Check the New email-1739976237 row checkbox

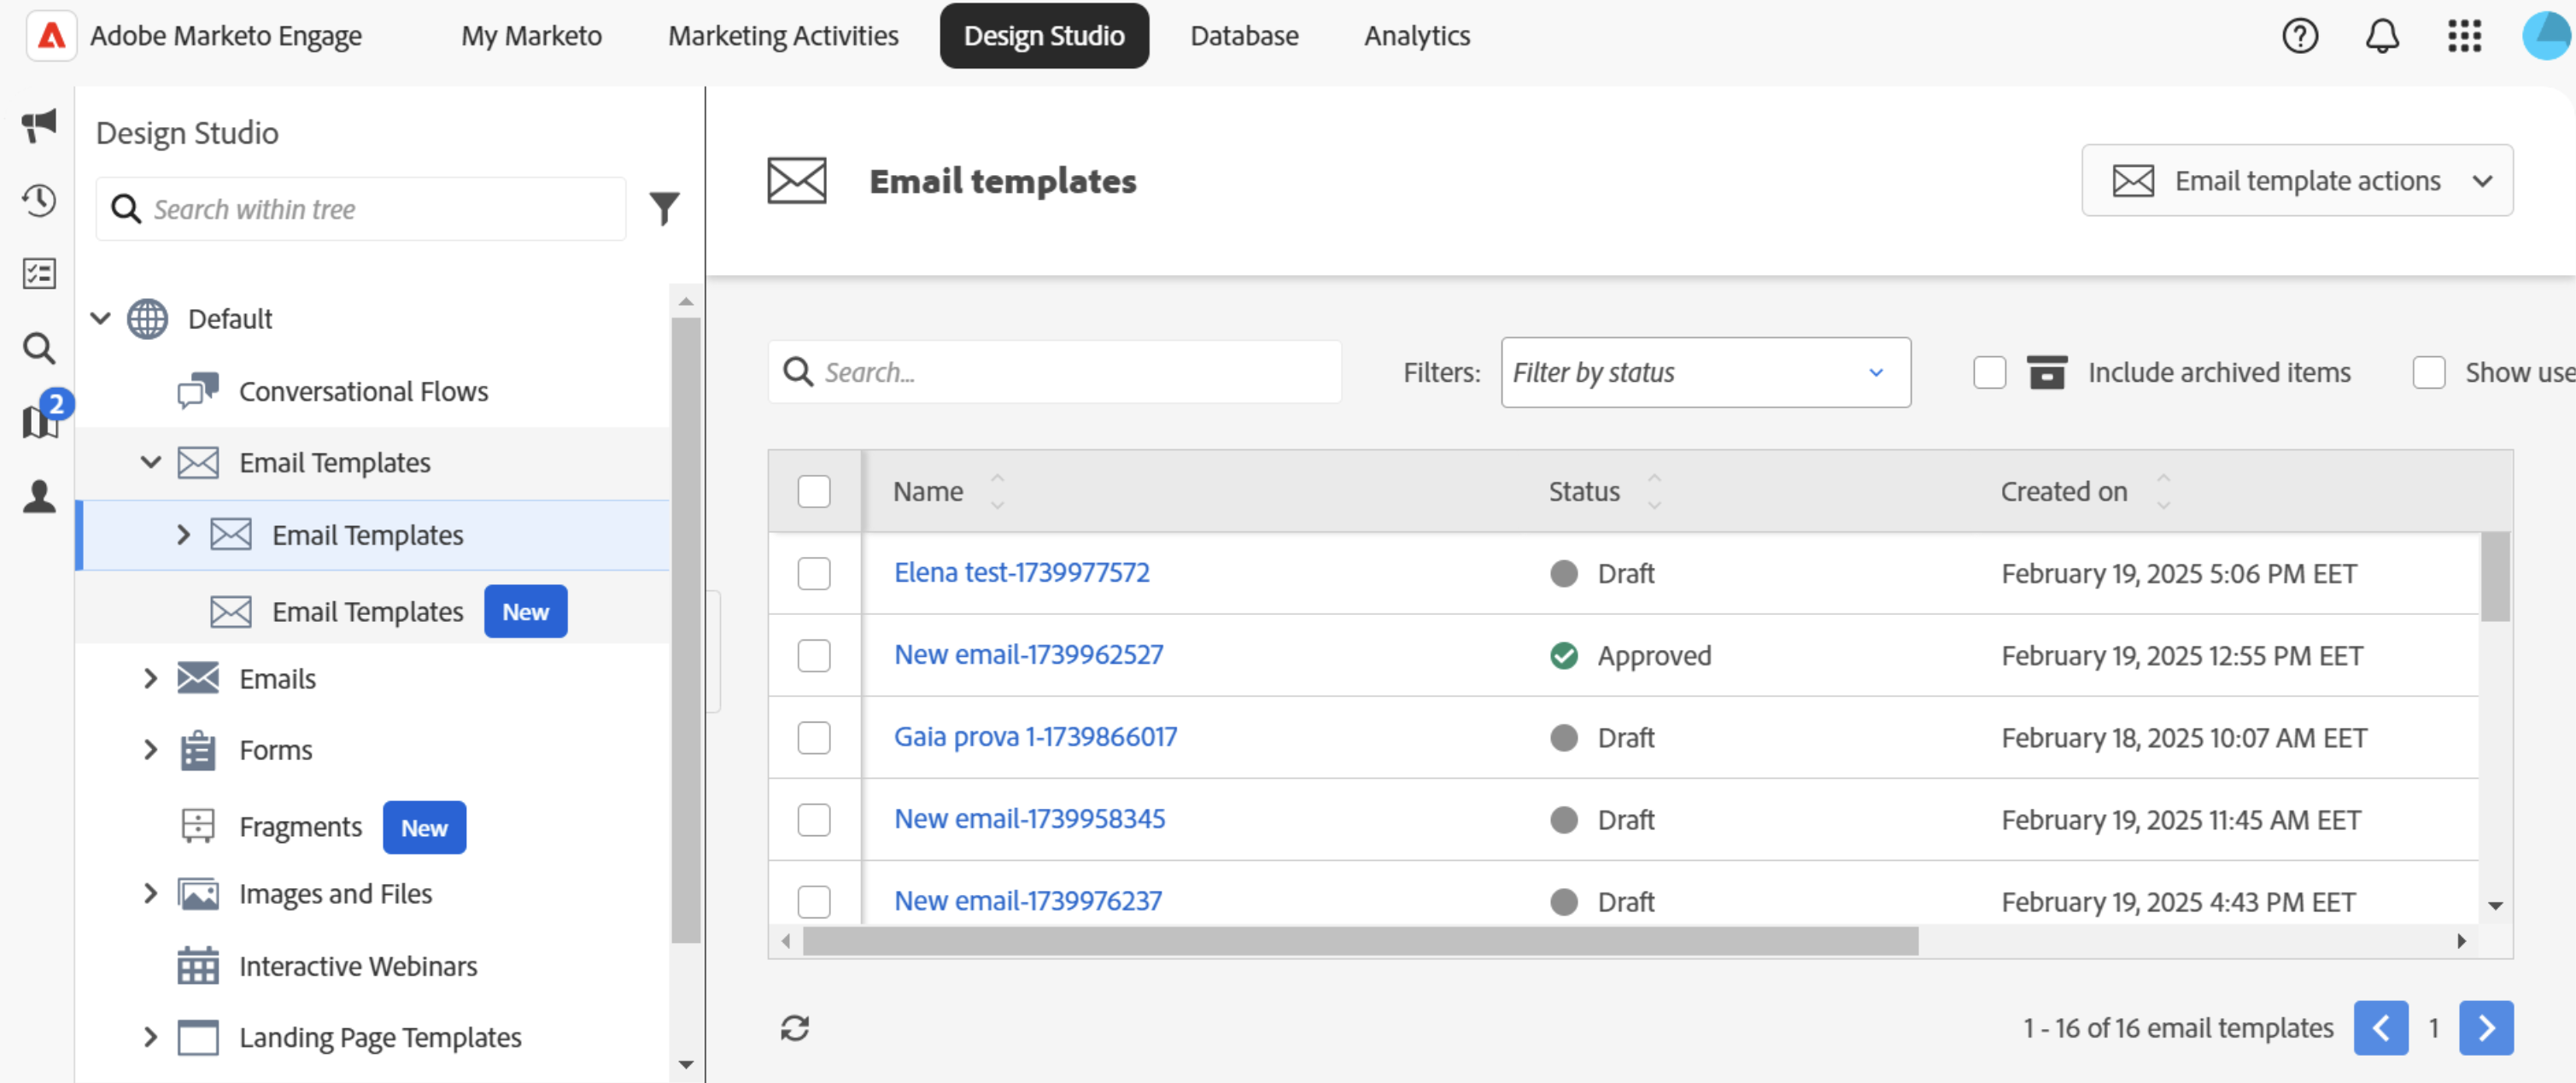coord(814,901)
